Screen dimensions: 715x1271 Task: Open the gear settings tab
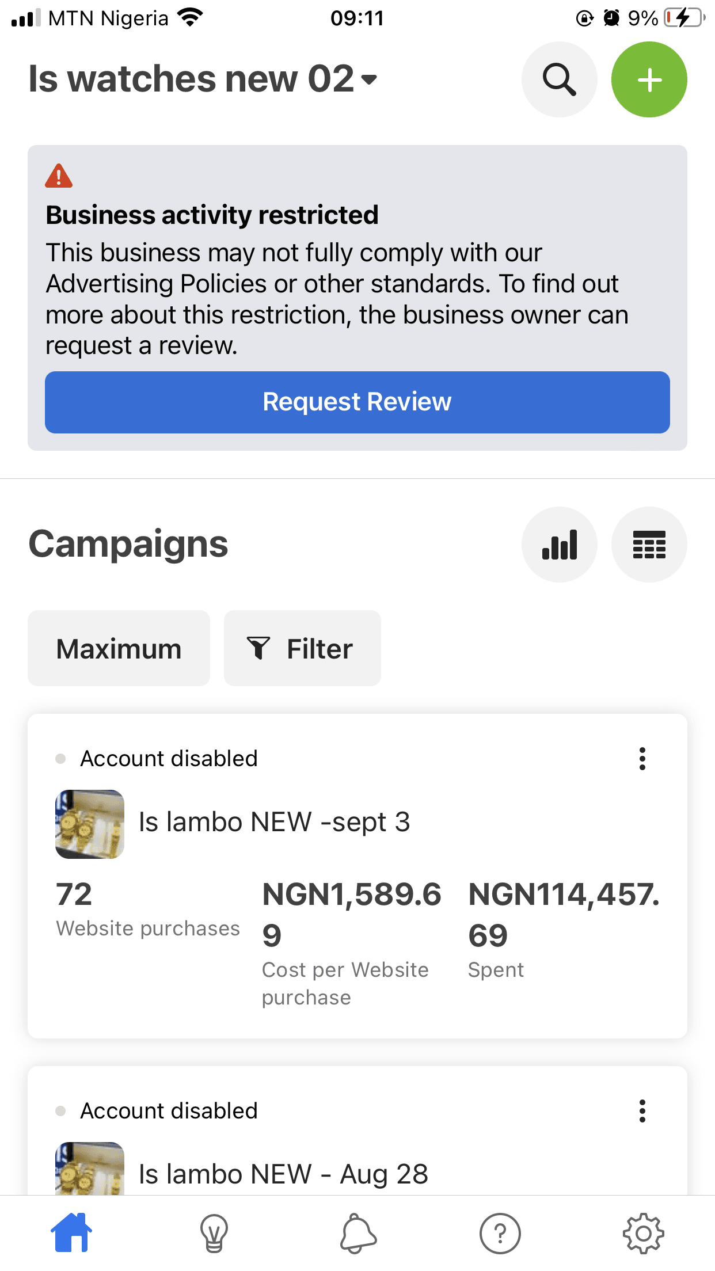coord(643,1234)
